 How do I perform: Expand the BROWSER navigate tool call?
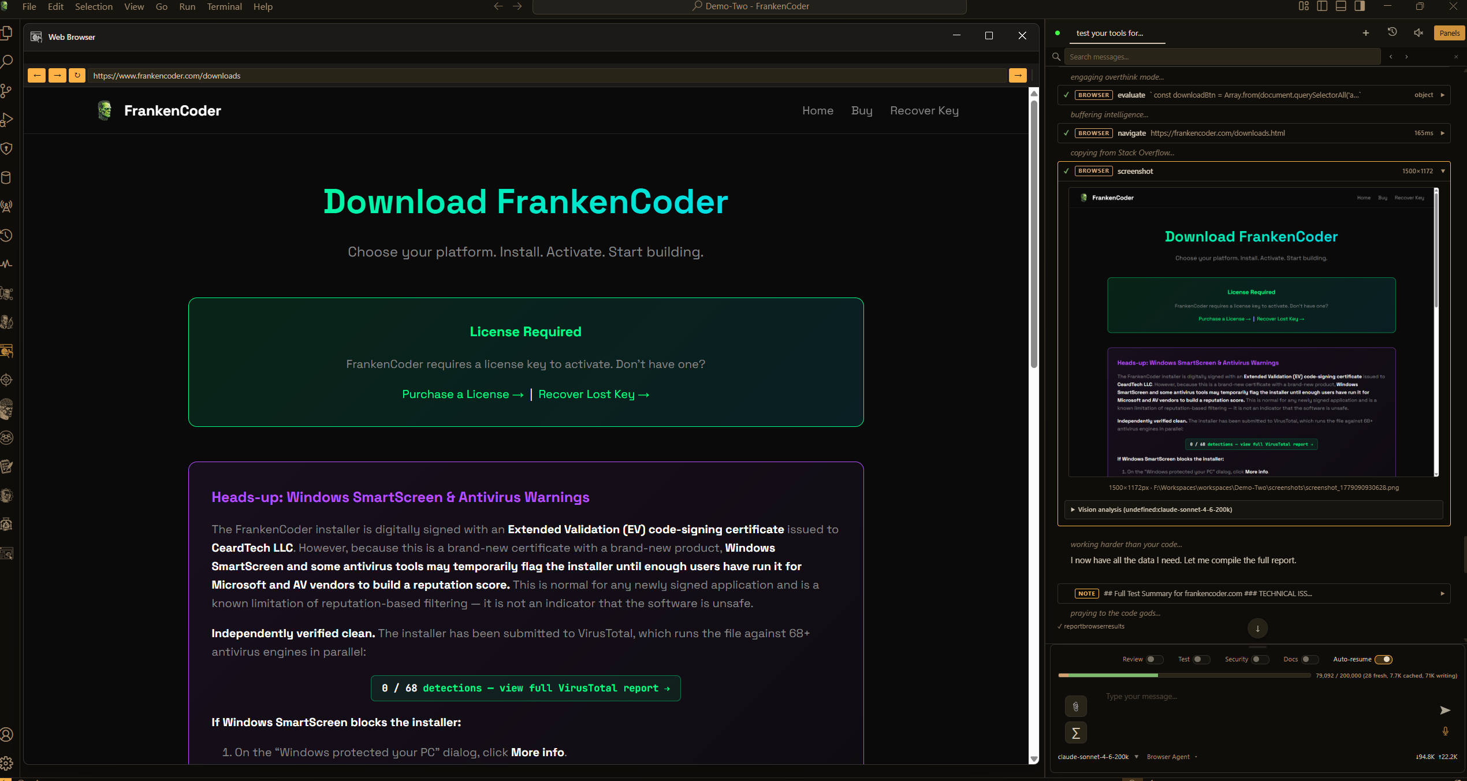click(x=1254, y=133)
